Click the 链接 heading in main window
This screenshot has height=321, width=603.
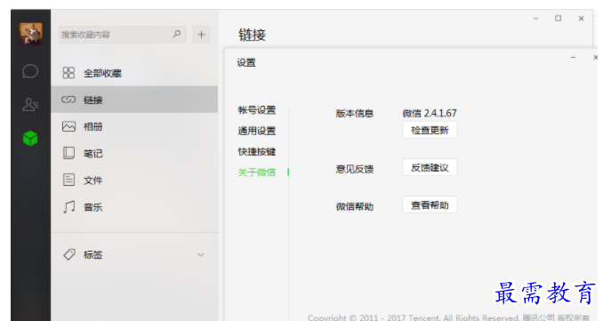tap(253, 35)
